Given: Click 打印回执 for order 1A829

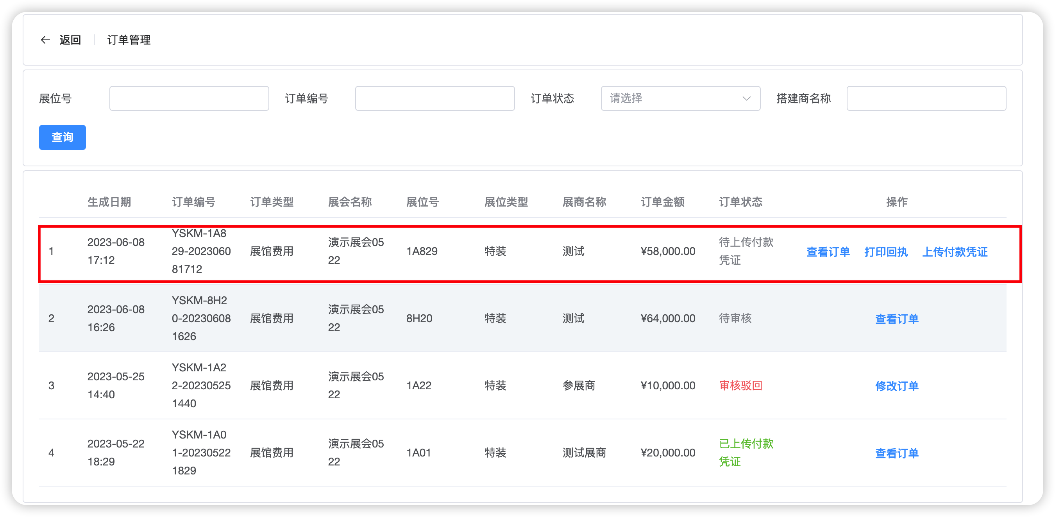Looking at the screenshot, I should coord(885,252).
